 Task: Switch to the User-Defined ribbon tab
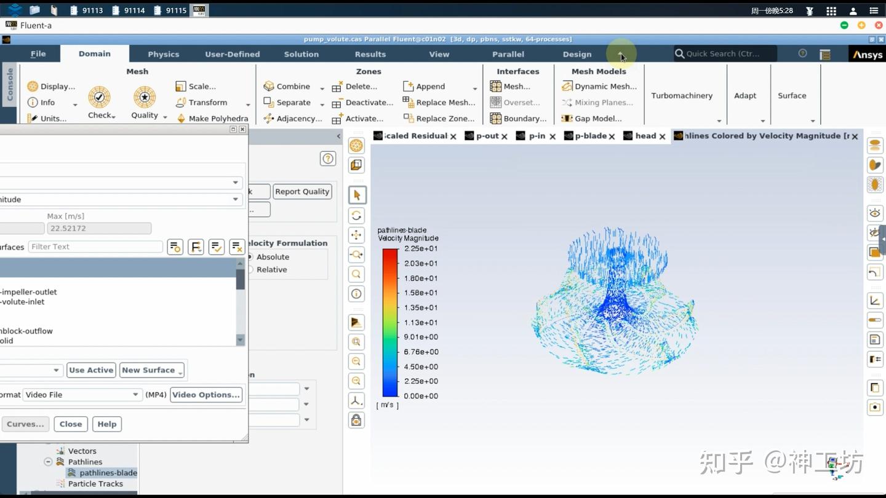(x=233, y=54)
